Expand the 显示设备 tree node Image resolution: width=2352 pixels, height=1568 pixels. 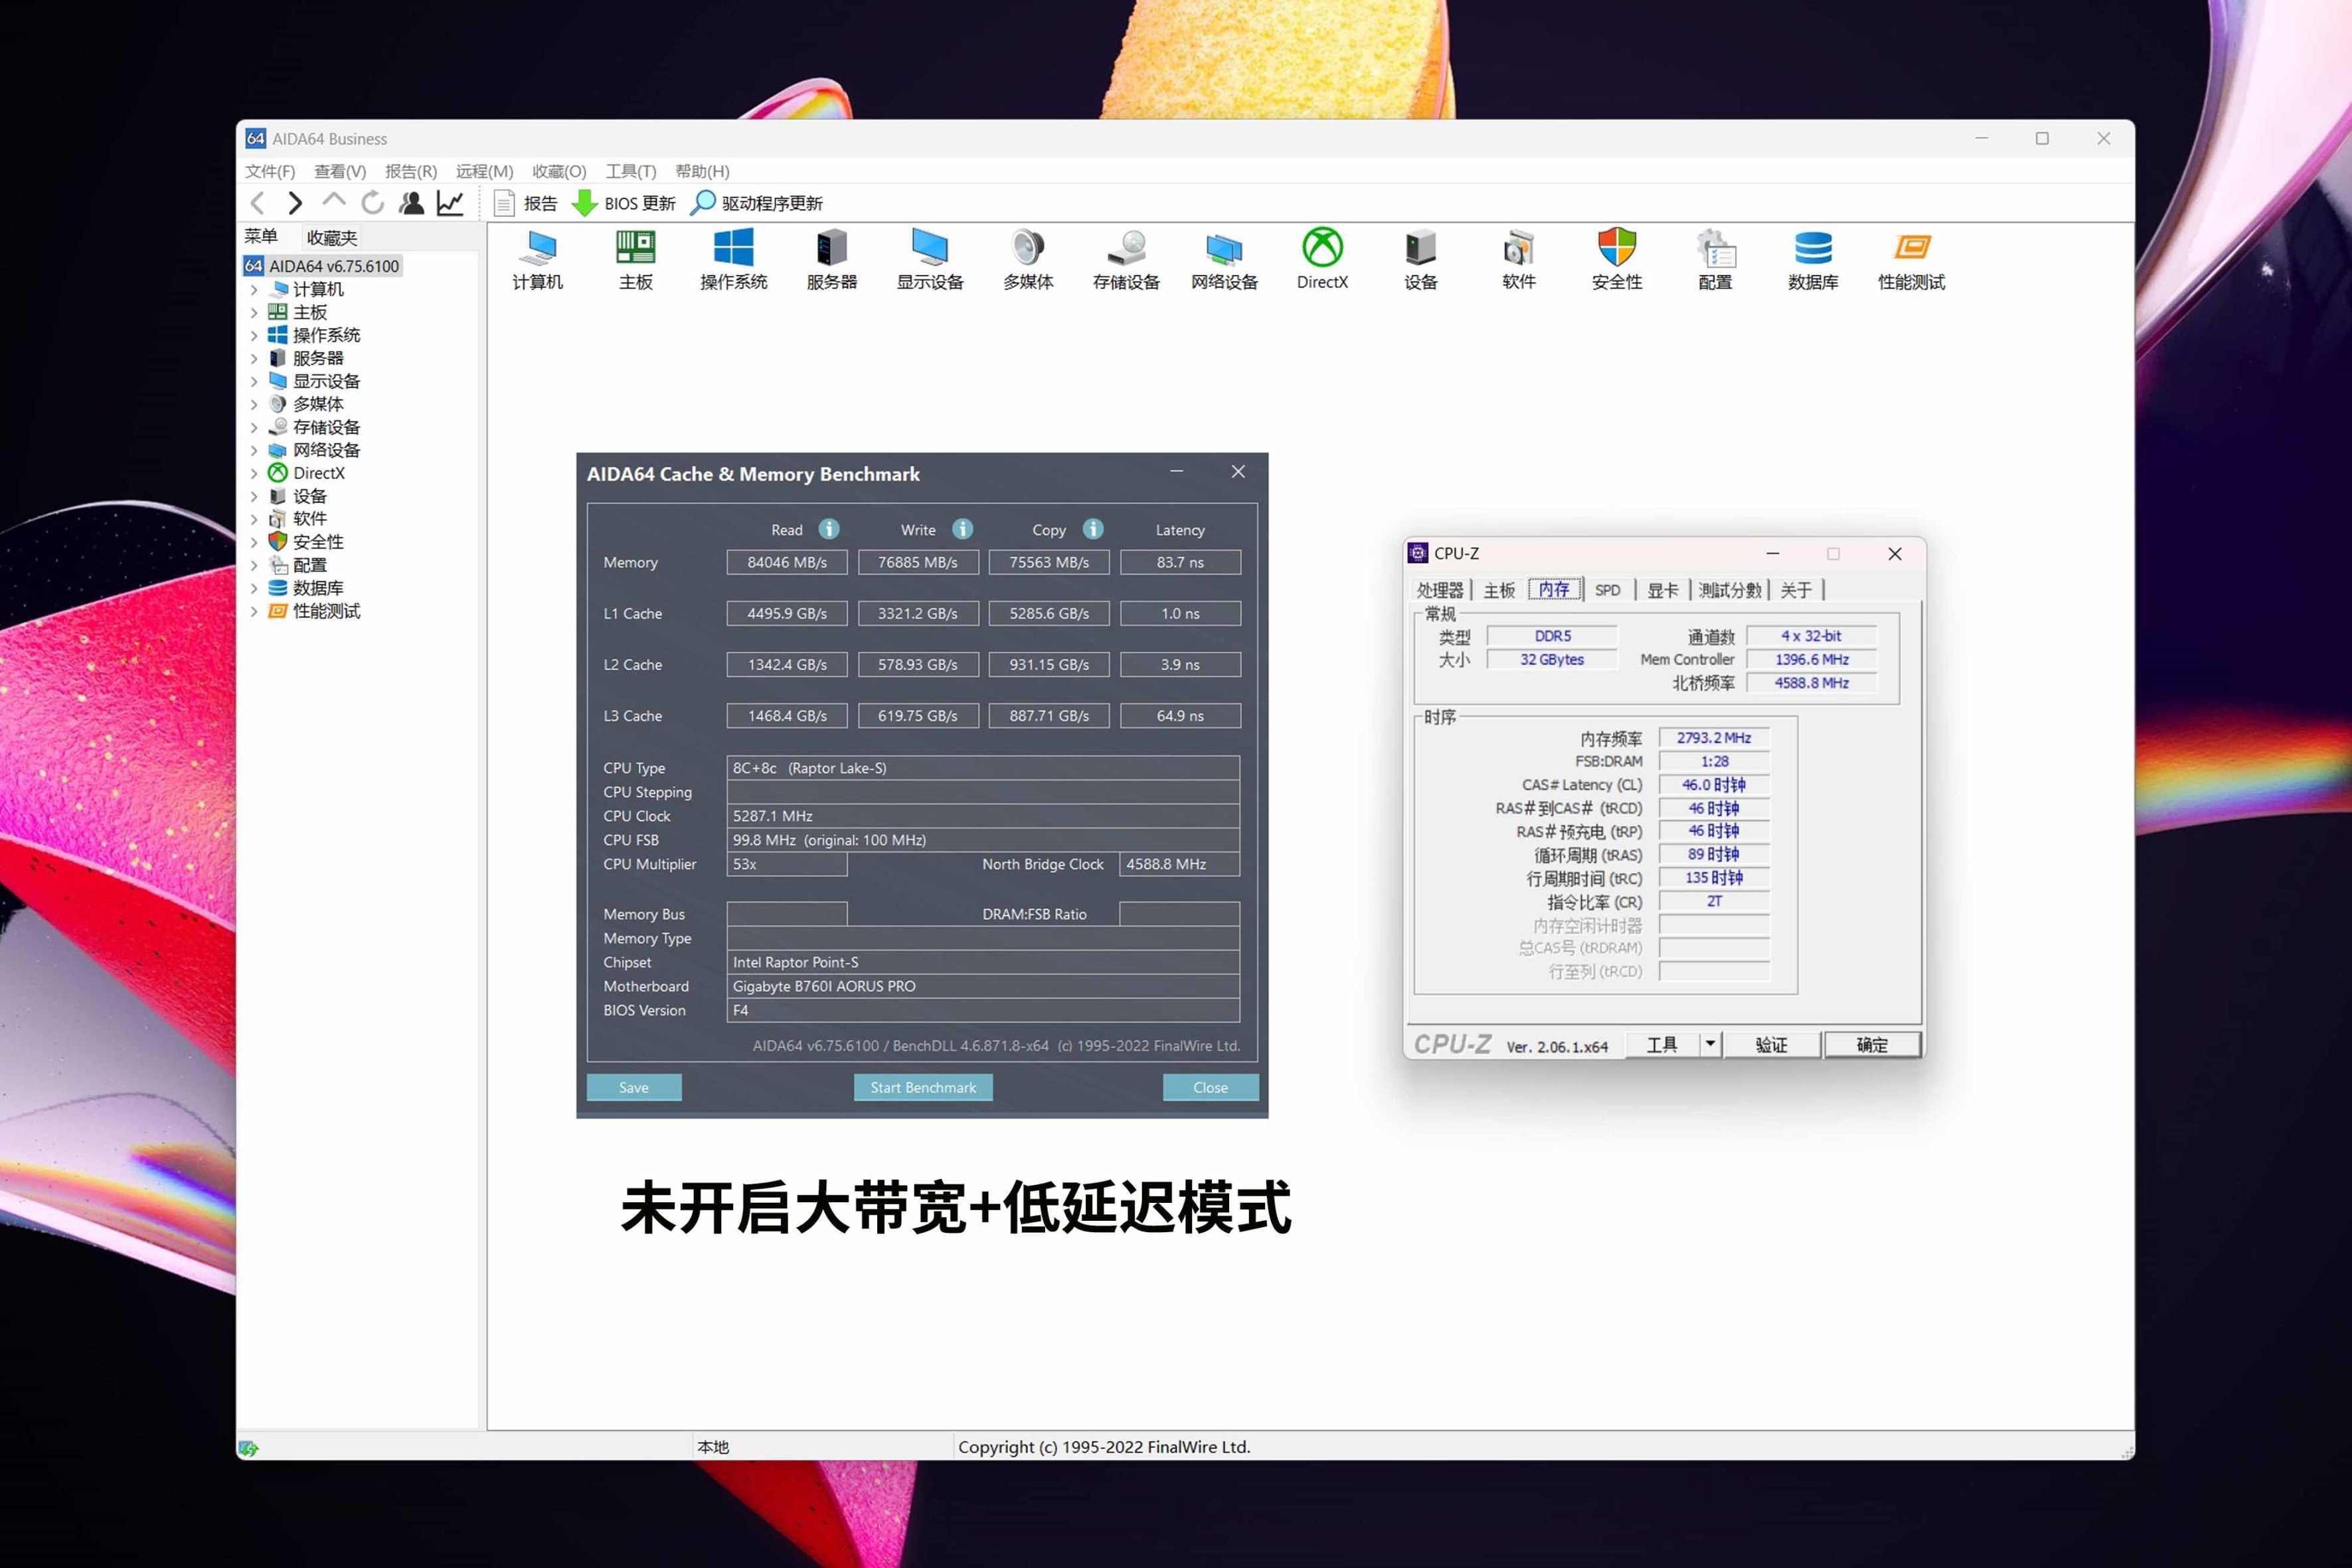[x=254, y=382]
